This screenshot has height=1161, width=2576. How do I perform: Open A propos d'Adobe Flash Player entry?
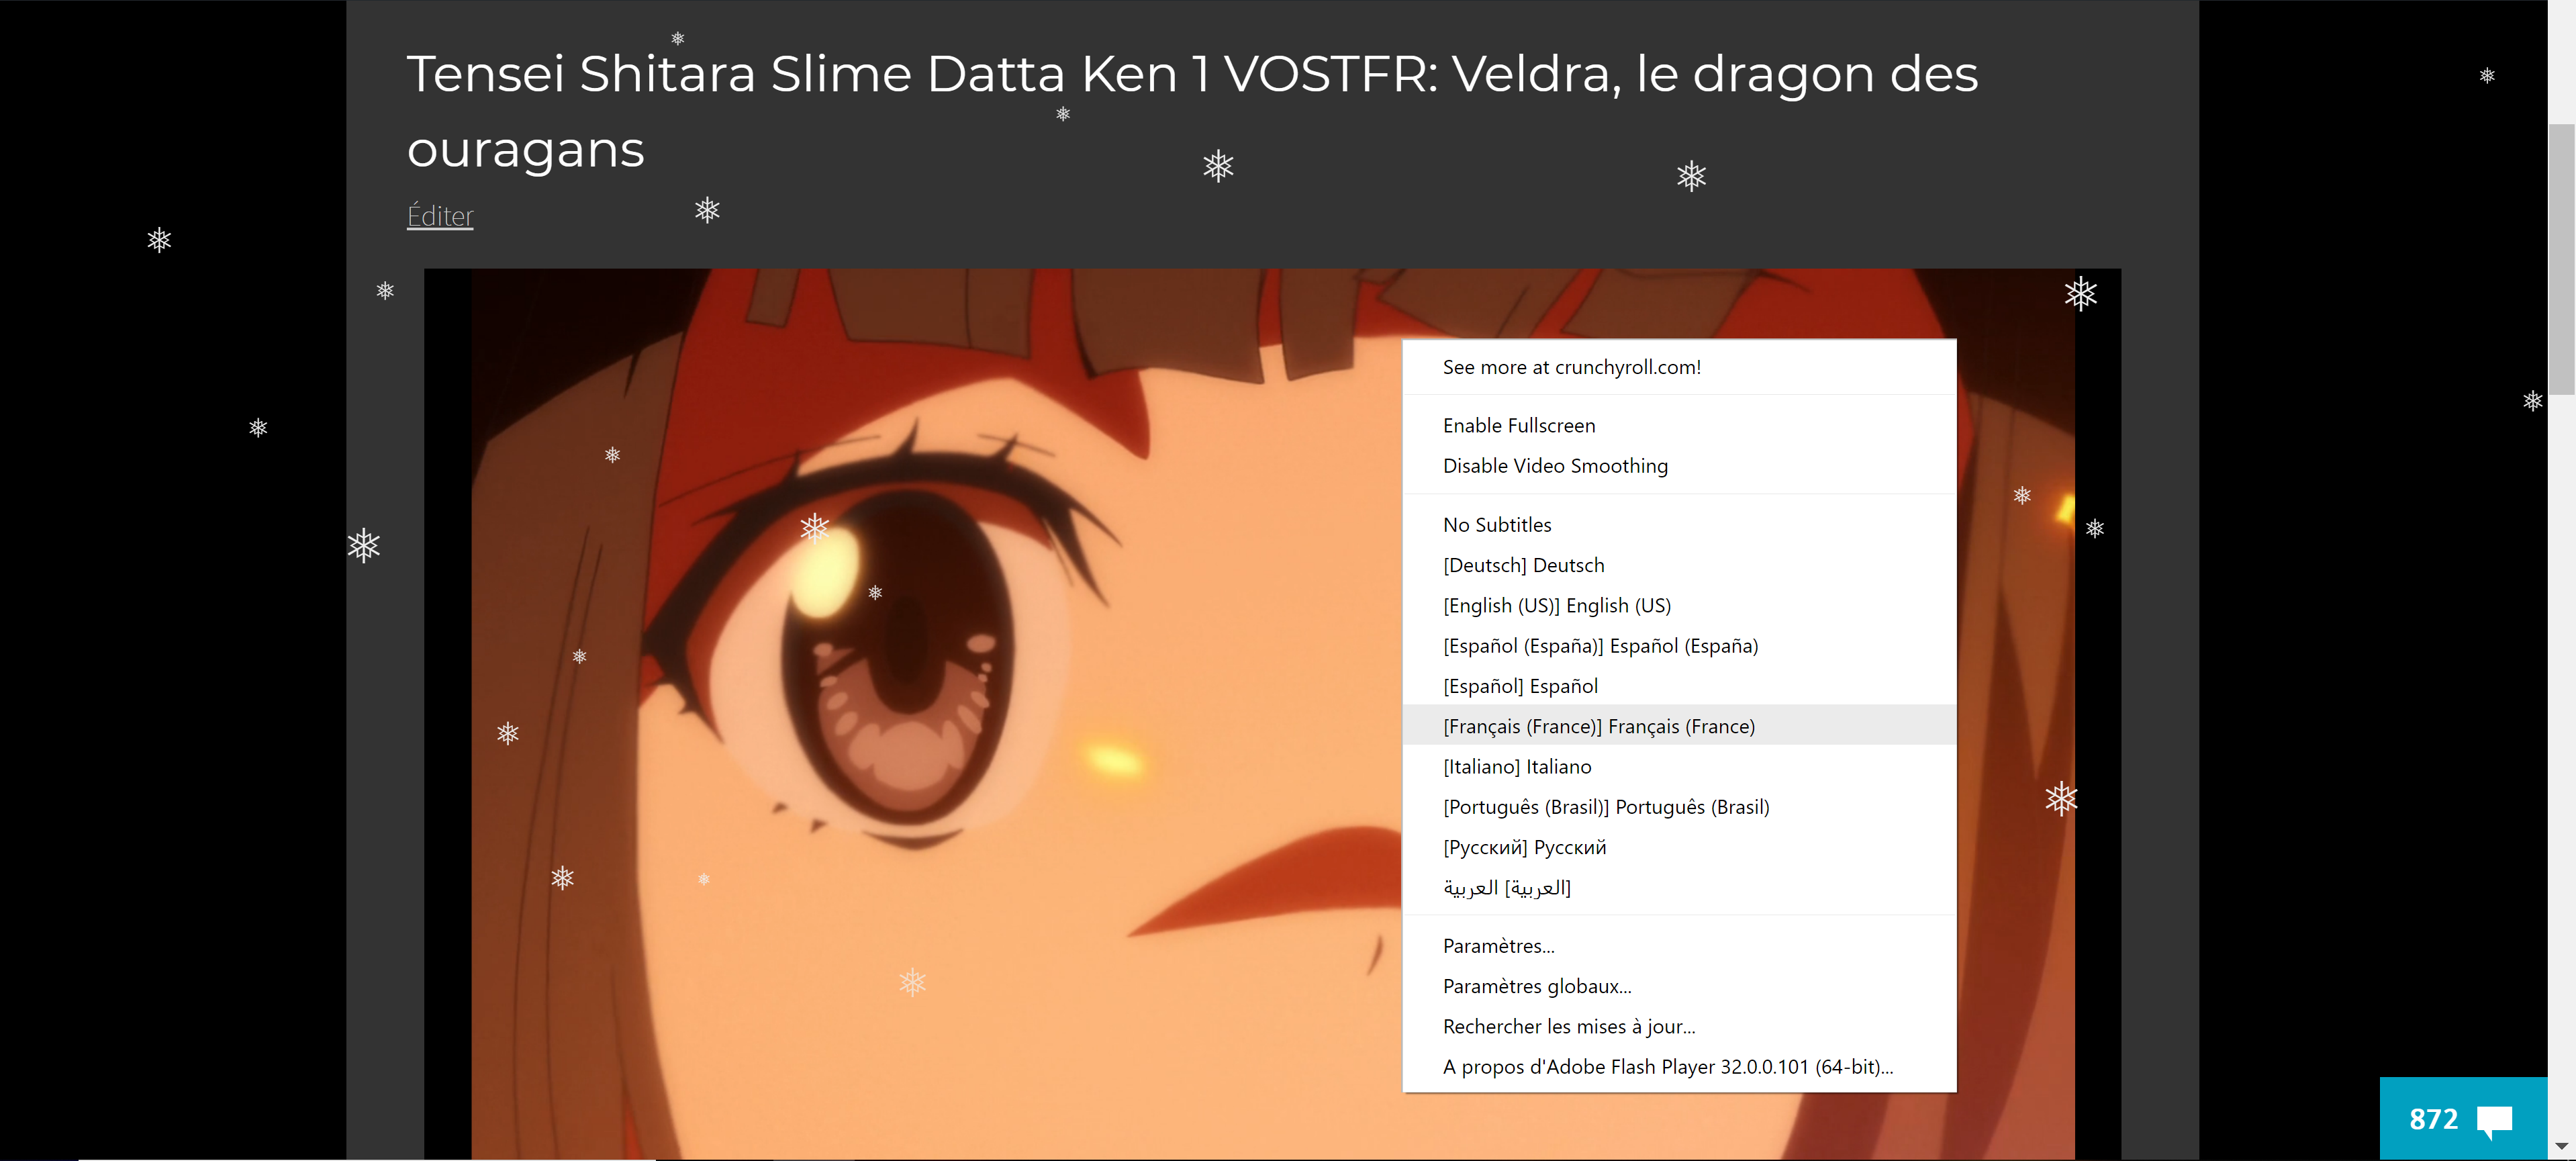coord(1679,1067)
